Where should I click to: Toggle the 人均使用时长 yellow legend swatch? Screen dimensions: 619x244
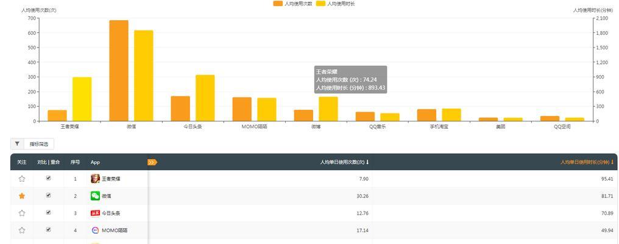tap(321, 4)
